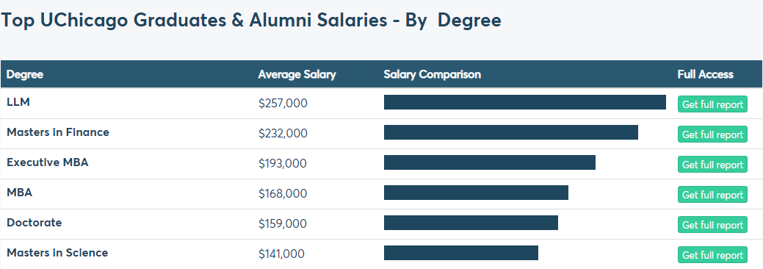Image resolution: width=763 pixels, height=269 pixels.
Task: Click the $257,000 salary value
Action: tap(283, 104)
